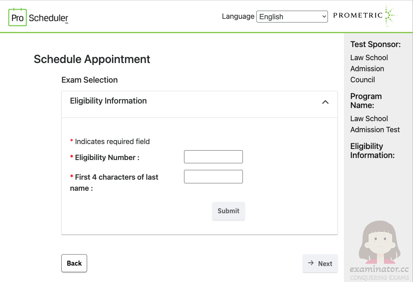Click the Submit button
Viewport: 413px width, 282px height.
[228, 211]
